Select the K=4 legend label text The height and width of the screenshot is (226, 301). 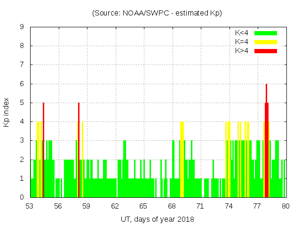[x=241, y=42]
